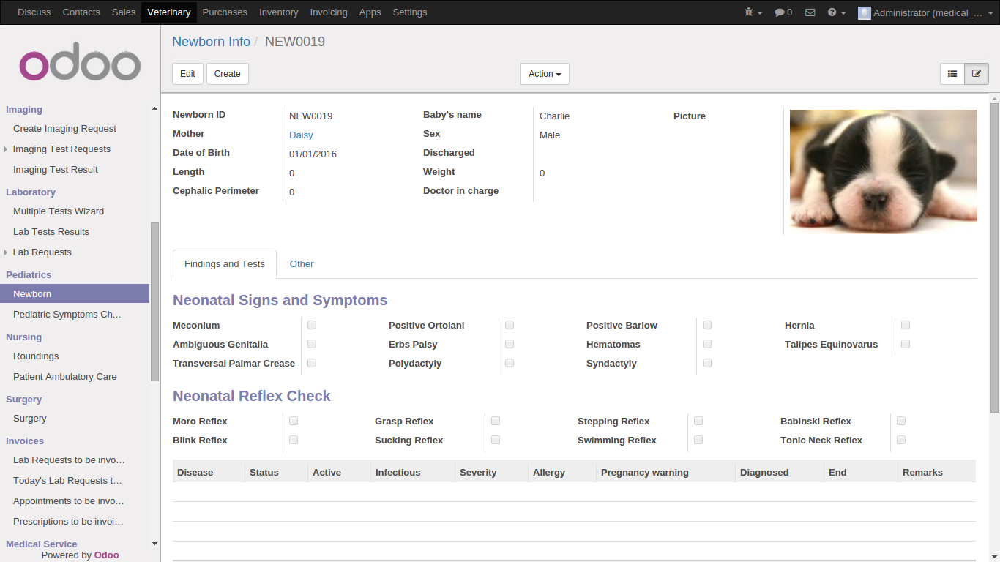The width and height of the screenshot is (1000, 562).
Task: Switch to list view icon
Action: tap(952, 74)
